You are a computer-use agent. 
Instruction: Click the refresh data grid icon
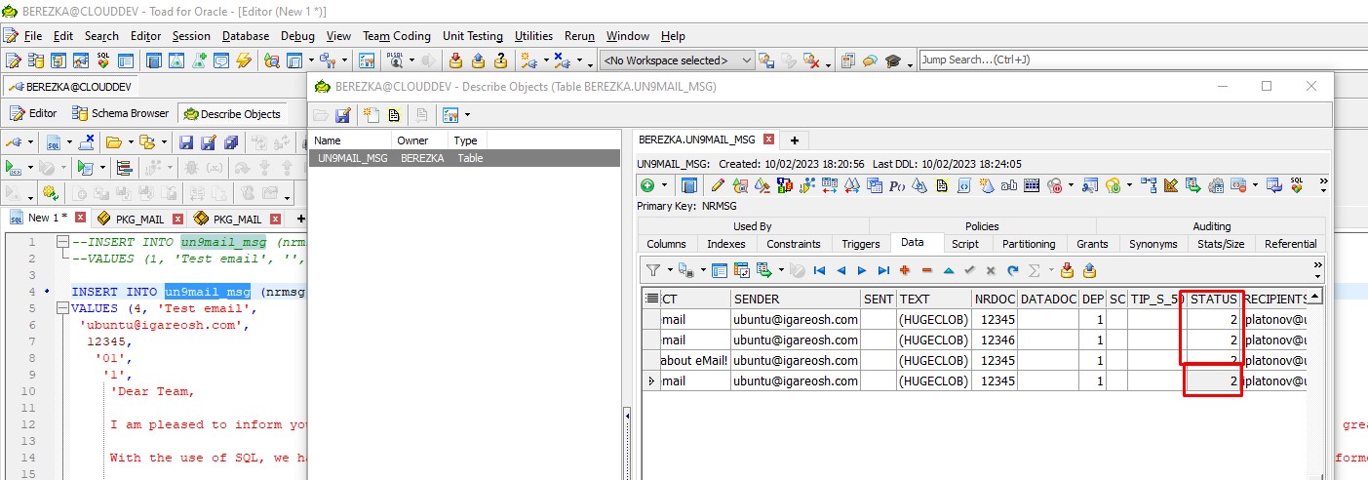point(1012,270)
